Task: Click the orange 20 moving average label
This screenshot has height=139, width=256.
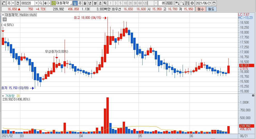Action: tap(18, 96)
